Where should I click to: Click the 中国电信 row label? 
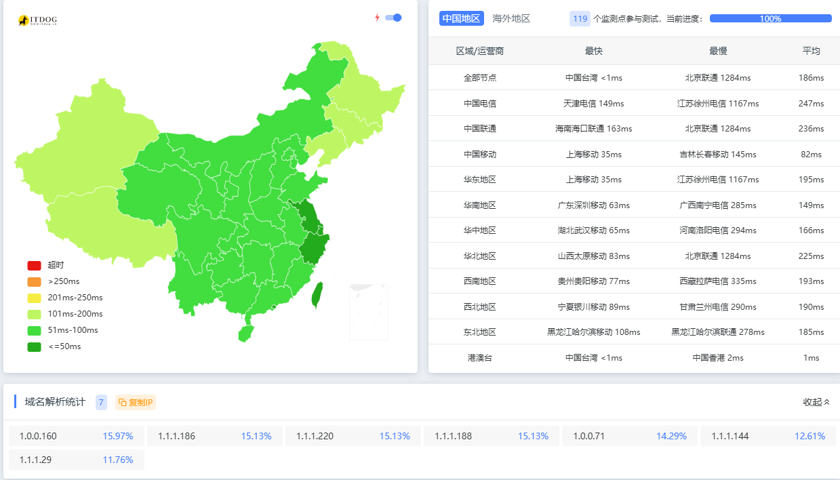pos(480,104)
